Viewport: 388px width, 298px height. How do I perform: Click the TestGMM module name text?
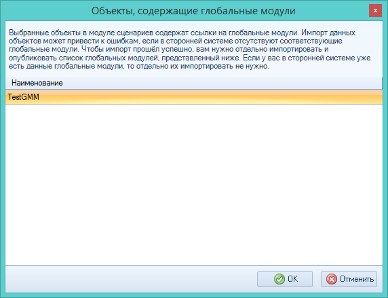[24, 97]
